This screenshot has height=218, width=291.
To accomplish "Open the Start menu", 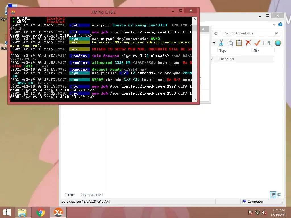I will (7, 212).
